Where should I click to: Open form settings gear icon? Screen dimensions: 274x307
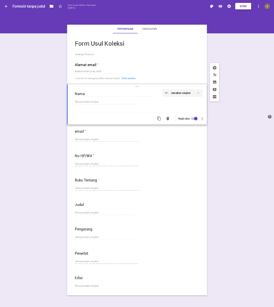pos(229,7)
